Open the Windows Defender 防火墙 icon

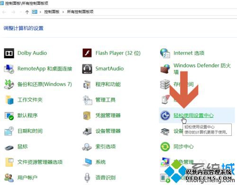165,69
